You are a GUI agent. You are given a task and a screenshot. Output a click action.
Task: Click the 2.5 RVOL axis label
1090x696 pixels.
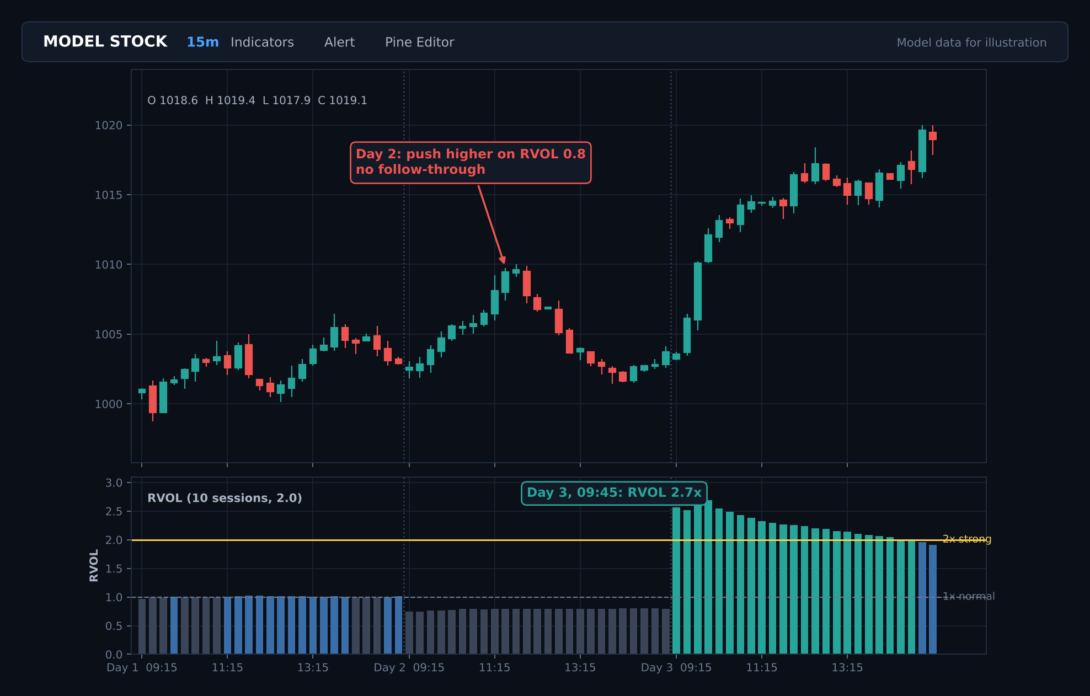114,511
